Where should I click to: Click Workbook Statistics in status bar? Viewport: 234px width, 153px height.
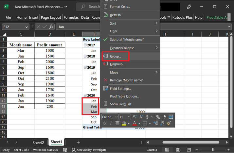(45, 150)
